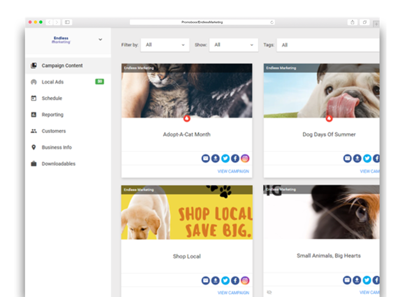This screenshot has width=400, height=297.
Task: Open the Show dropdown
Action: [x=234, y=45]
